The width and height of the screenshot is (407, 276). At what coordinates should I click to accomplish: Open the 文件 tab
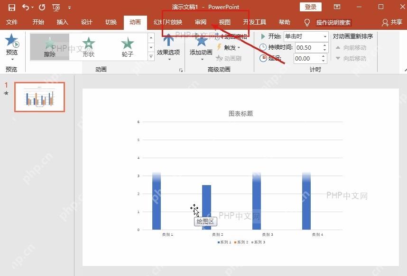12,22
